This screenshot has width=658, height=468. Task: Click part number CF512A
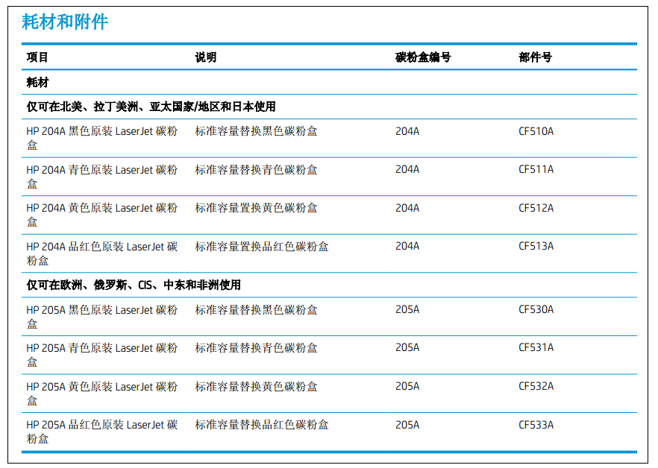tap(536, 208)
